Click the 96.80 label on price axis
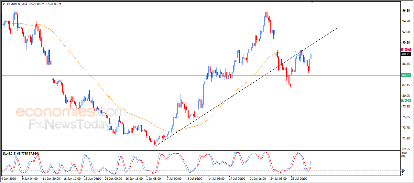This screenshot has width=414, height=183. 406,11
